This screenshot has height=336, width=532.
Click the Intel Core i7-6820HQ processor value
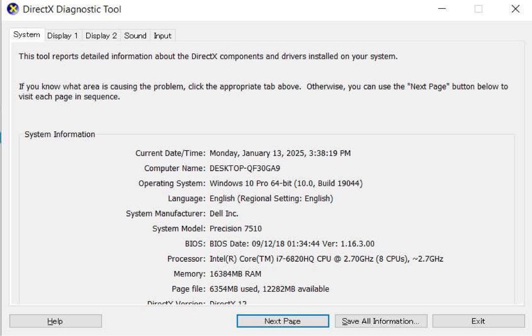327,259
